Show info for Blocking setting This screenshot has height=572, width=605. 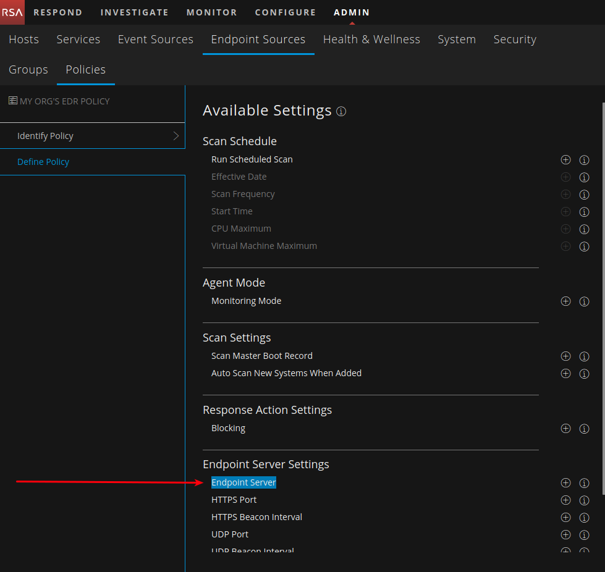[x=584, y=429]
